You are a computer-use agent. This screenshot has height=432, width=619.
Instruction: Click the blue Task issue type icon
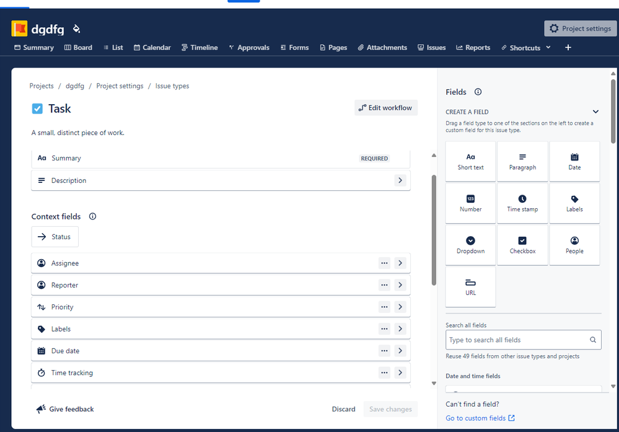point(37,108)
